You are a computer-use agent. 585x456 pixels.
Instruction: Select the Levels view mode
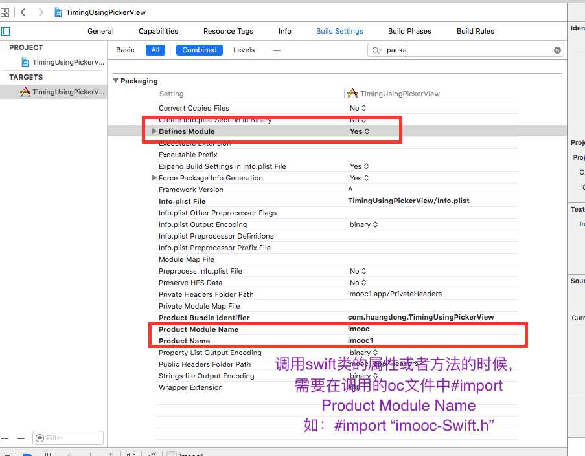tap(244, 50)
